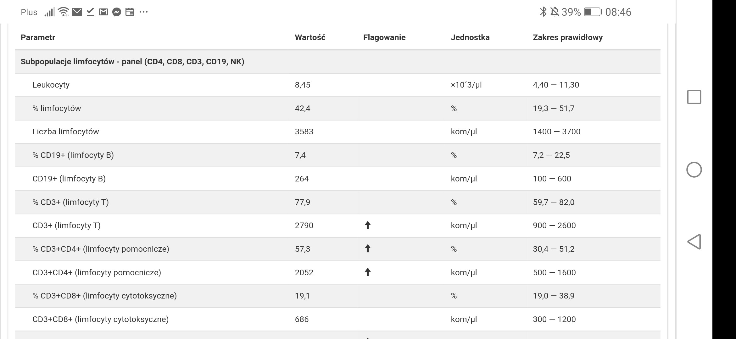The height and width of the screenshot is (339, 736).
Task: Select the Leukocyty parameter row
Action: 51,85
